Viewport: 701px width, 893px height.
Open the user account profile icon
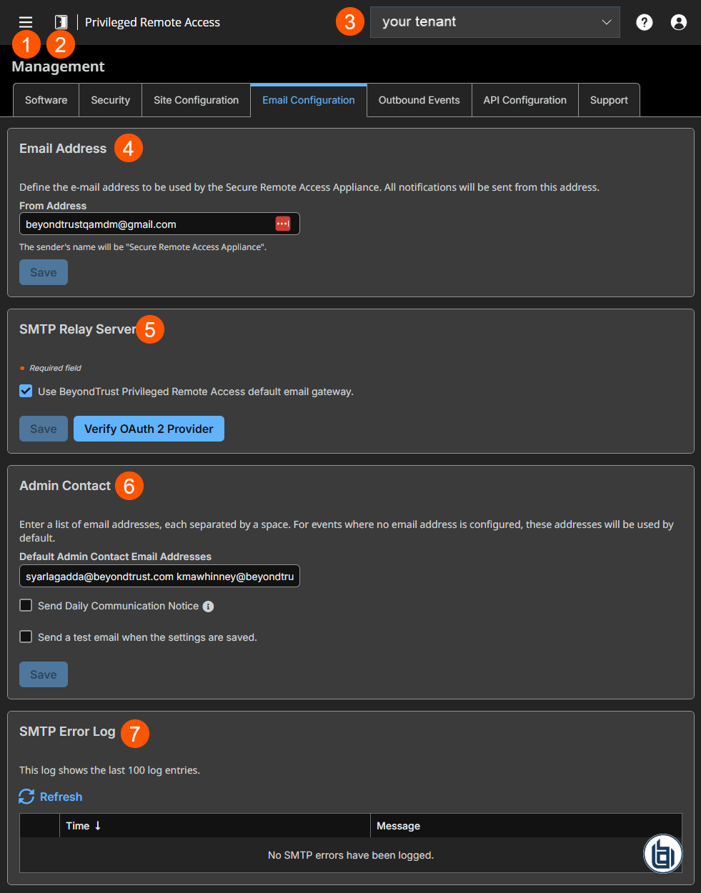pos(678,22)
